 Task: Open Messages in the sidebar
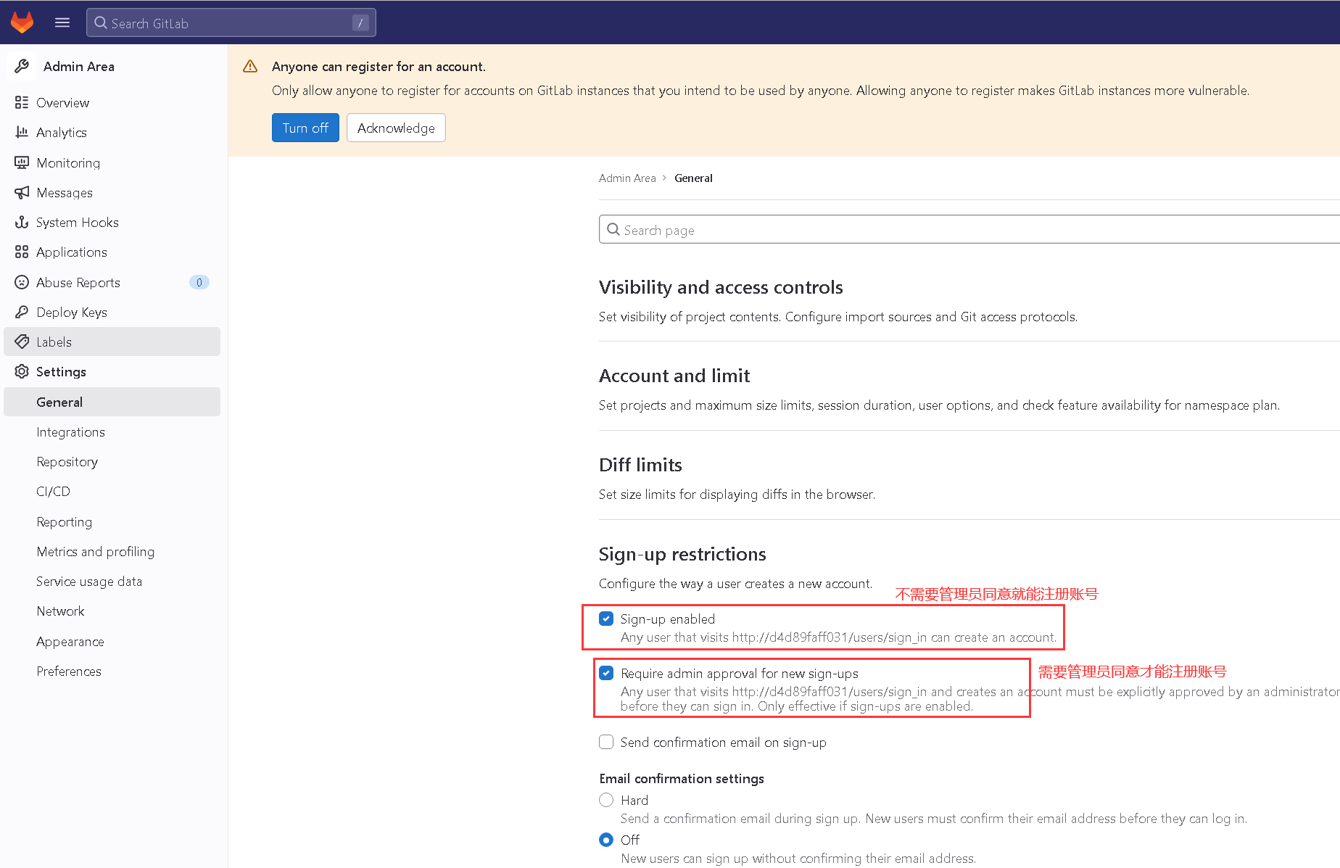112,192
